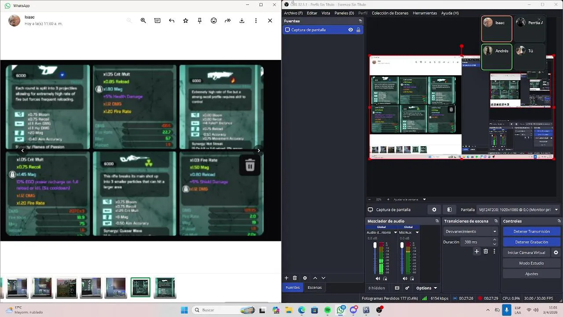This screenshot has height=317, width=563.
Task: Open the Pantalla monitor dropdown
Action: (519, 210)
